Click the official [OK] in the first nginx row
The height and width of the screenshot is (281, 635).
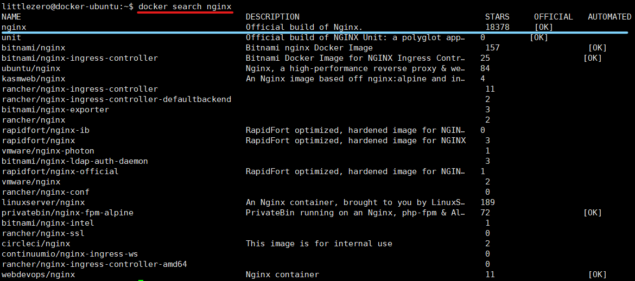[544, 27]
